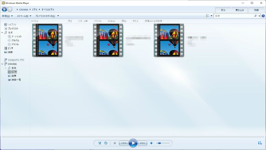Viewport: 266px width, 150px height.
Task: Click the seek progress bar
Action: click(x=133, y=137)
